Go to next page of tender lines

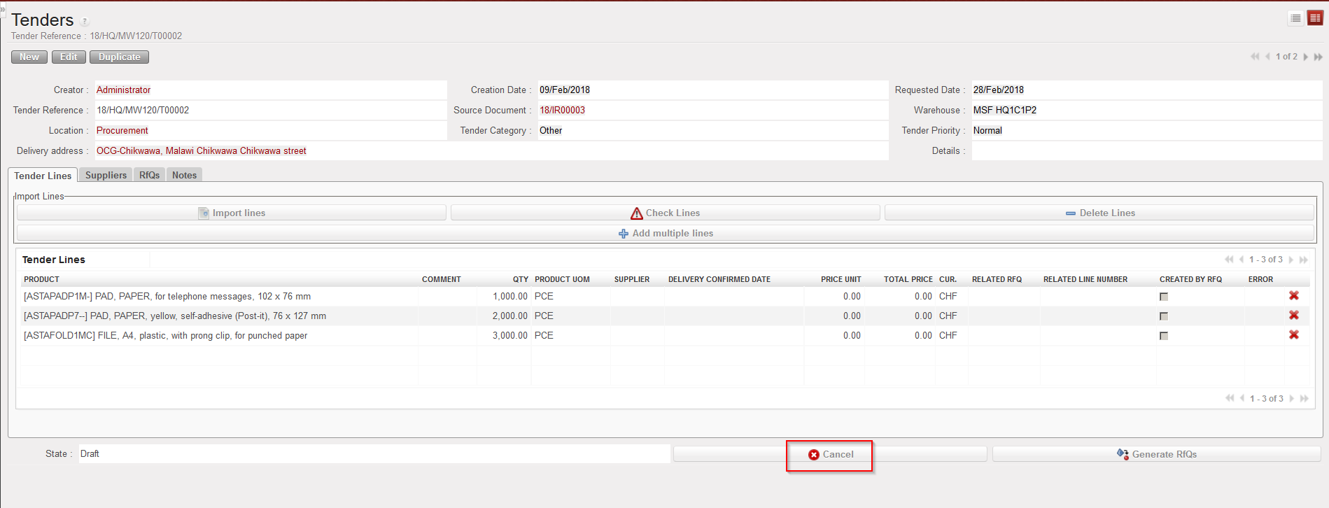(x=1291, y=260)
